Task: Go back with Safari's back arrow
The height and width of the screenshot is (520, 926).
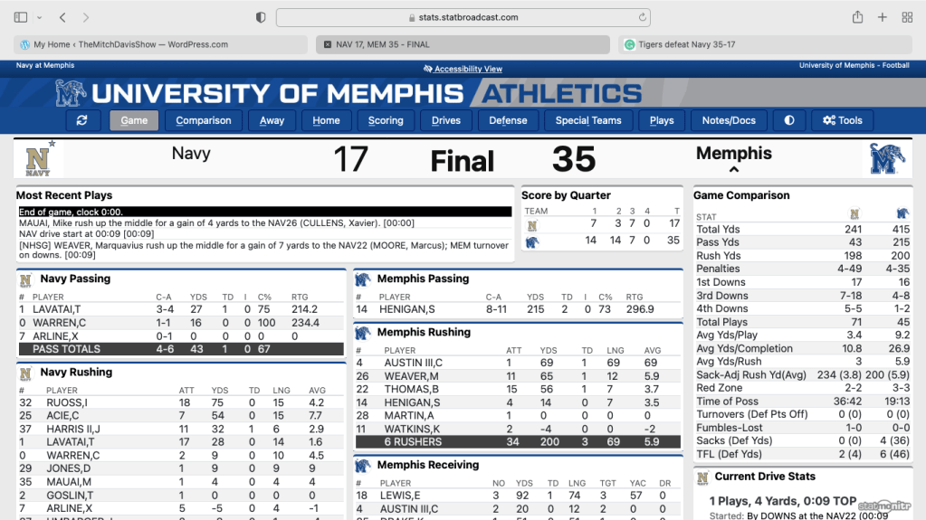Action: [x=62, y=17]
